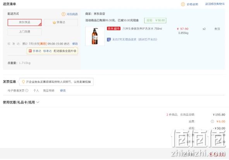Select 京准达 delivery option
The image size is (229, 160).
pyautogui.click(x=61, y=22)
